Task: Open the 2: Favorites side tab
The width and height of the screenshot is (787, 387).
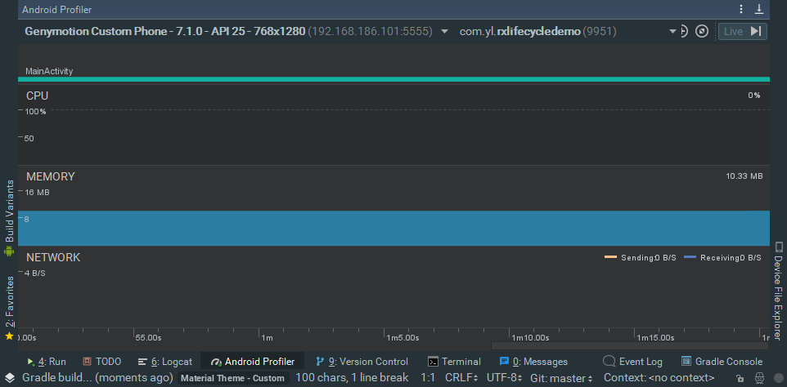Action: 9,308
